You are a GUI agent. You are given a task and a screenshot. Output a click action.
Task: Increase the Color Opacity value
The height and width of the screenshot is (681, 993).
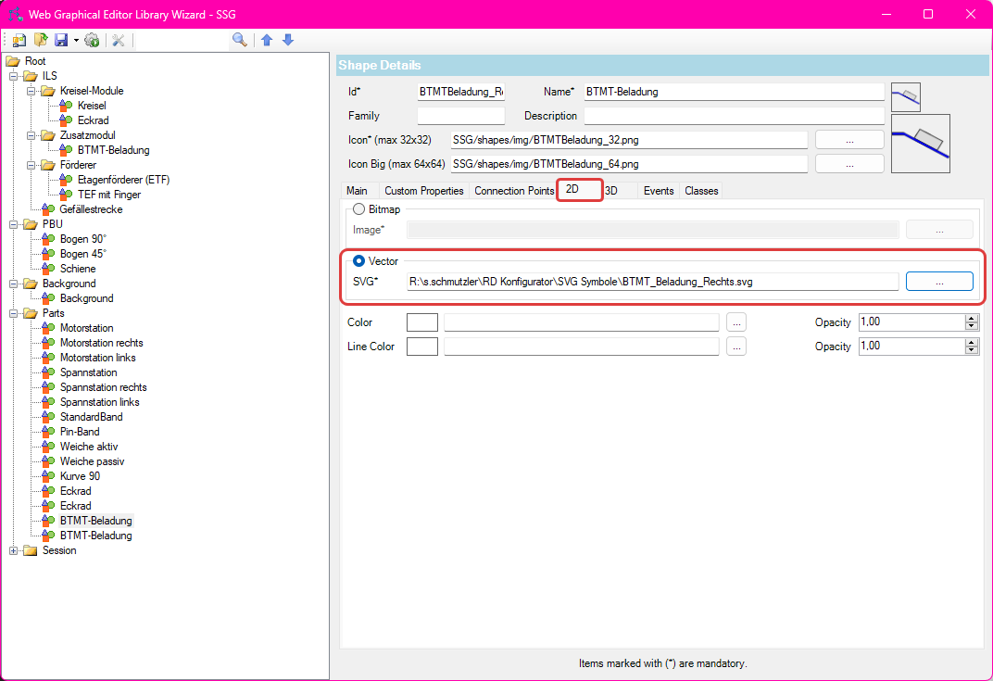[972, 319]
